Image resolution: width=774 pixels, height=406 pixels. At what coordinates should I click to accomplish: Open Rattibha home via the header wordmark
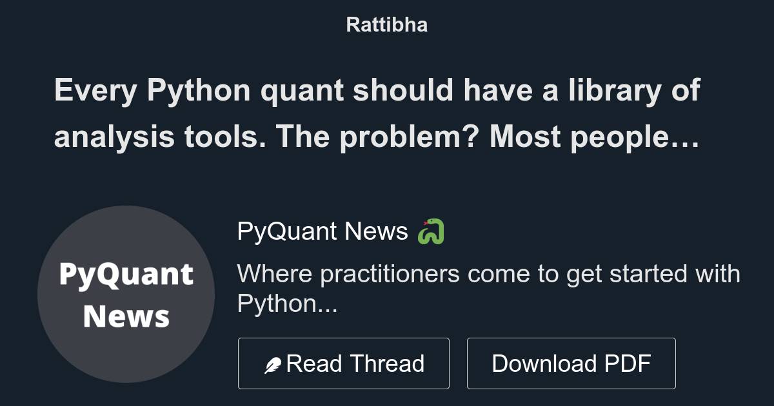coord(386,24)
